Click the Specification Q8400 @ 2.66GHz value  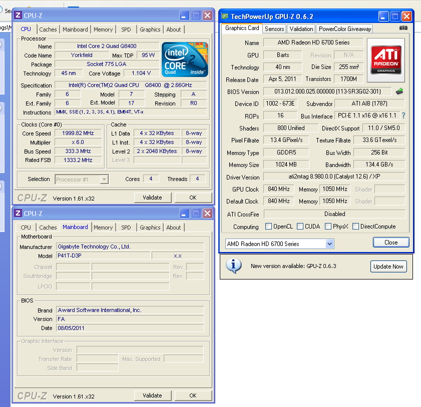pyautogui.click(x=131, y=85)
